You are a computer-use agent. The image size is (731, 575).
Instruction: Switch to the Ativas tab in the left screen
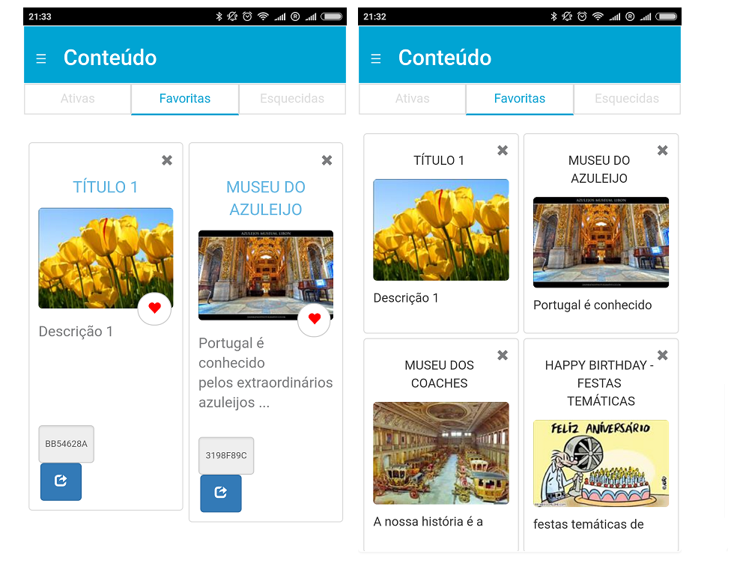77,99
